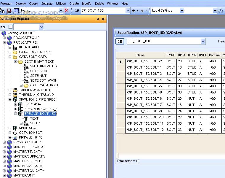Open the Help menu
The width and height of the screenshot is (225, 178).
(x=125, y=4)
